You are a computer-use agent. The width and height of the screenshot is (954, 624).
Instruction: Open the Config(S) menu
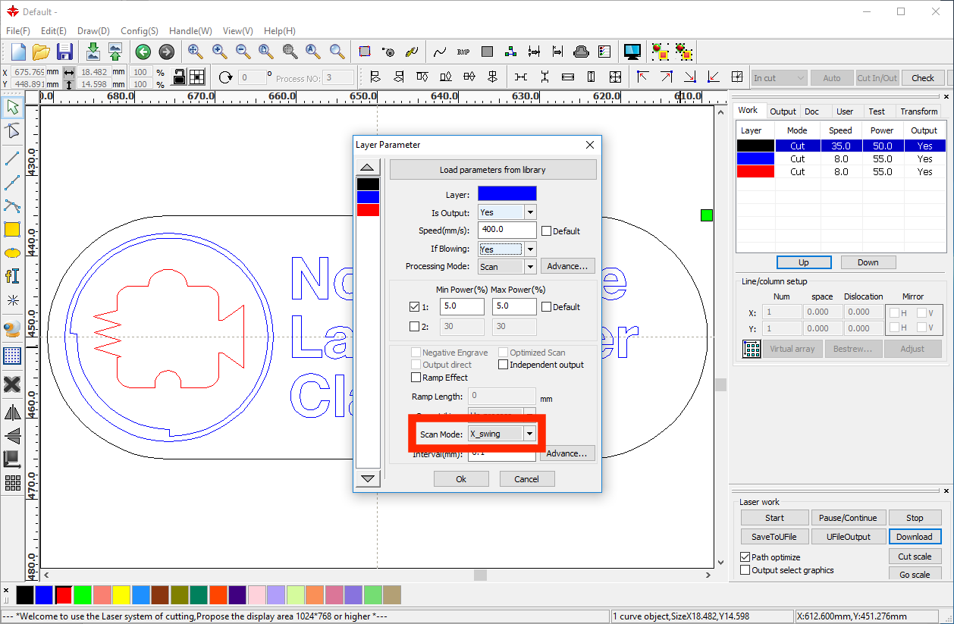tap(139, 31)
